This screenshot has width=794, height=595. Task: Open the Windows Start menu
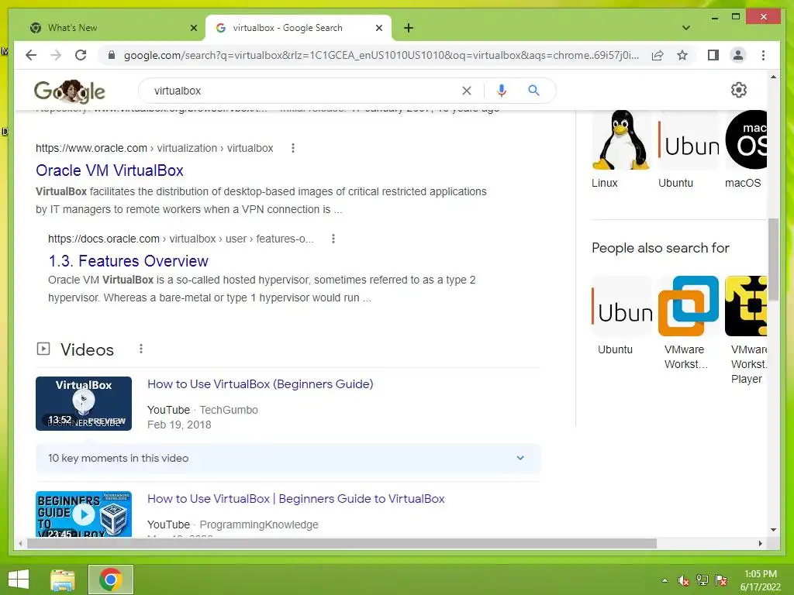point(19,580)
